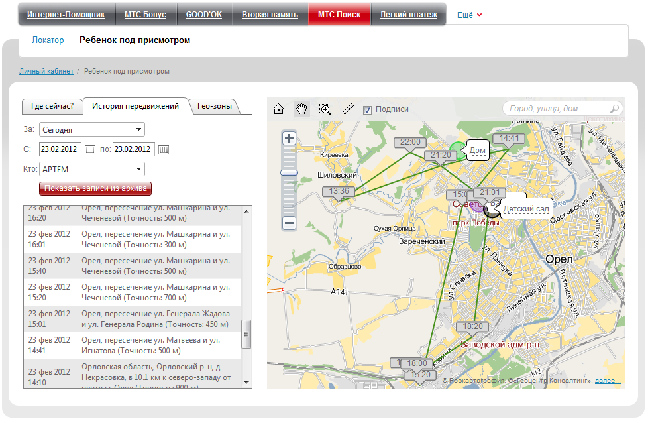
Task: Switch to Гео-зоны tab
Action: pyautogui.click(x=215, y=106)
